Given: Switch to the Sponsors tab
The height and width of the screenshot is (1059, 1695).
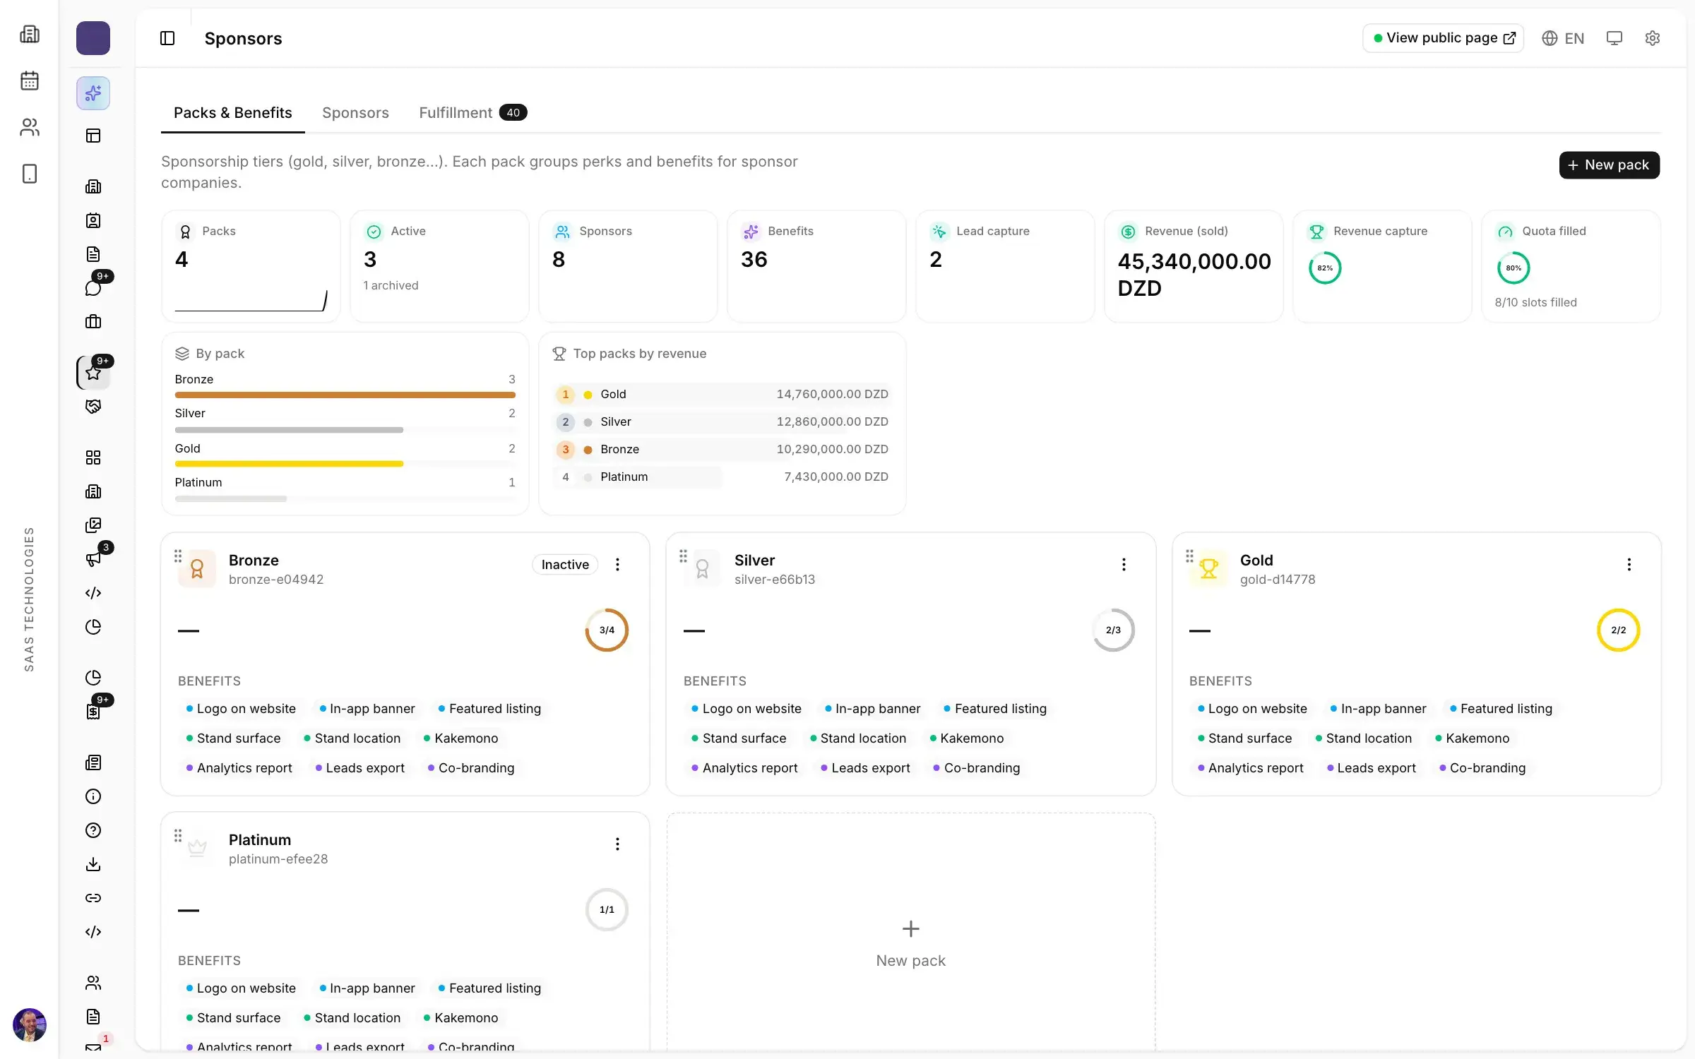Looking at the screenshot, I should [355, 113].
